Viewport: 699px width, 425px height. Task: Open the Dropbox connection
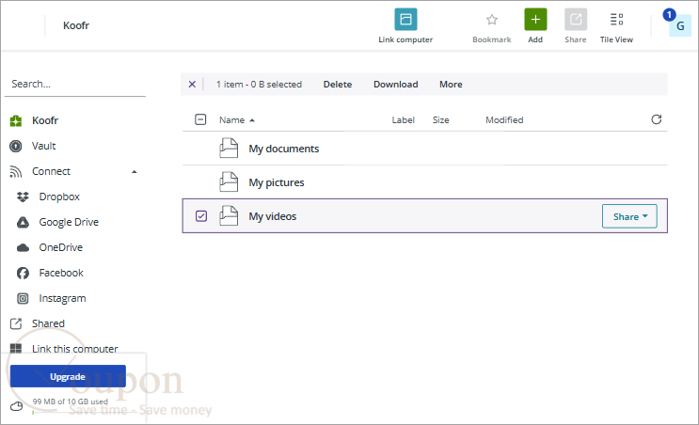(59, 197)
